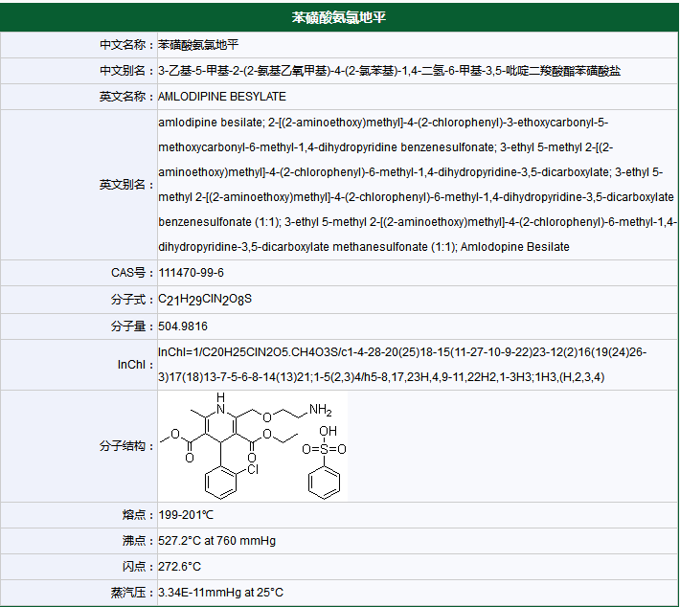
Task: Click the boiling point '527.2°C at 760 mmHg'
Action: pos(216,541)
